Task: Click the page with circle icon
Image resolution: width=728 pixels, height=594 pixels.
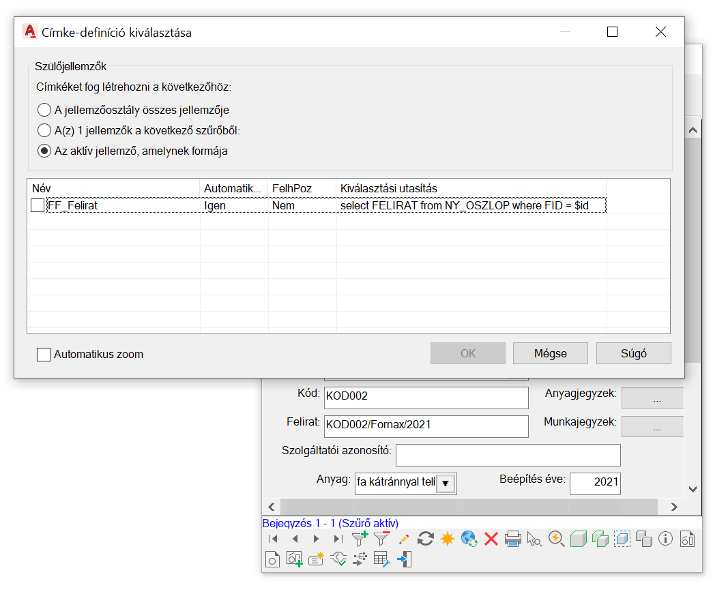Action: point(272,559)
